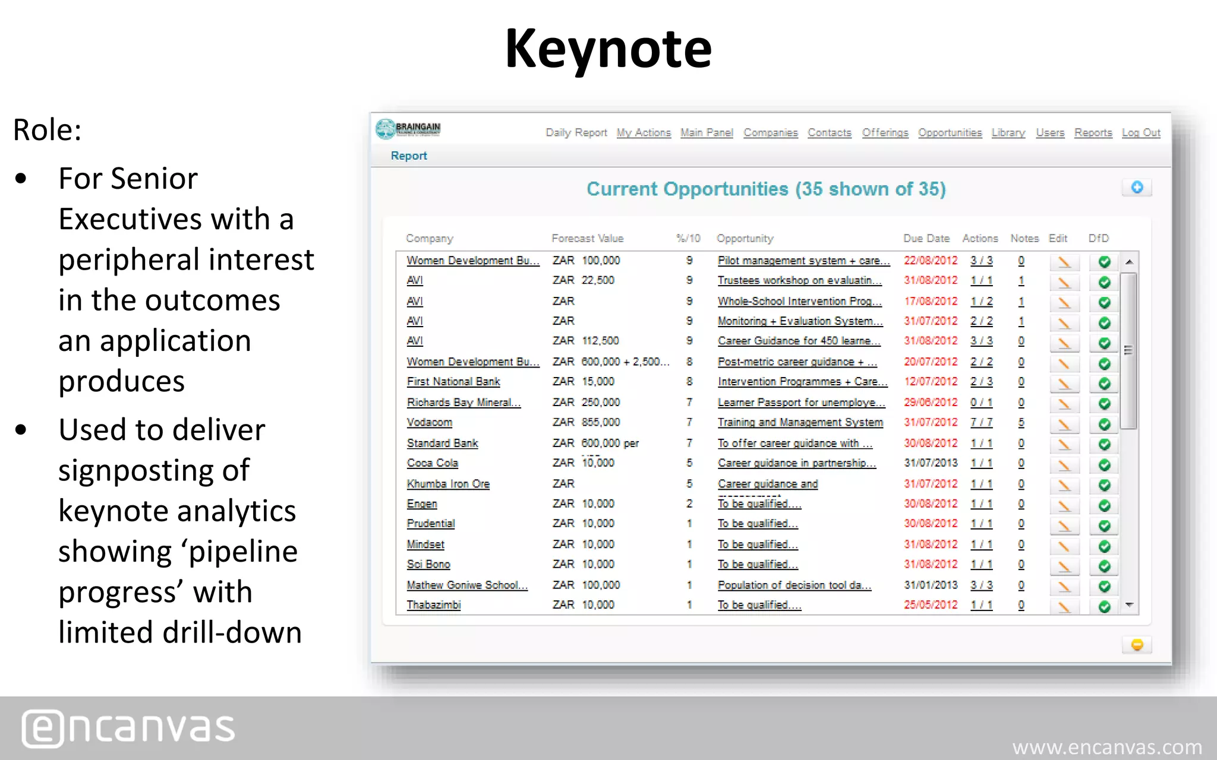Toggle DfD check for AVI 22,500 row
1217x760 pixels.
tap(1104, 282)
